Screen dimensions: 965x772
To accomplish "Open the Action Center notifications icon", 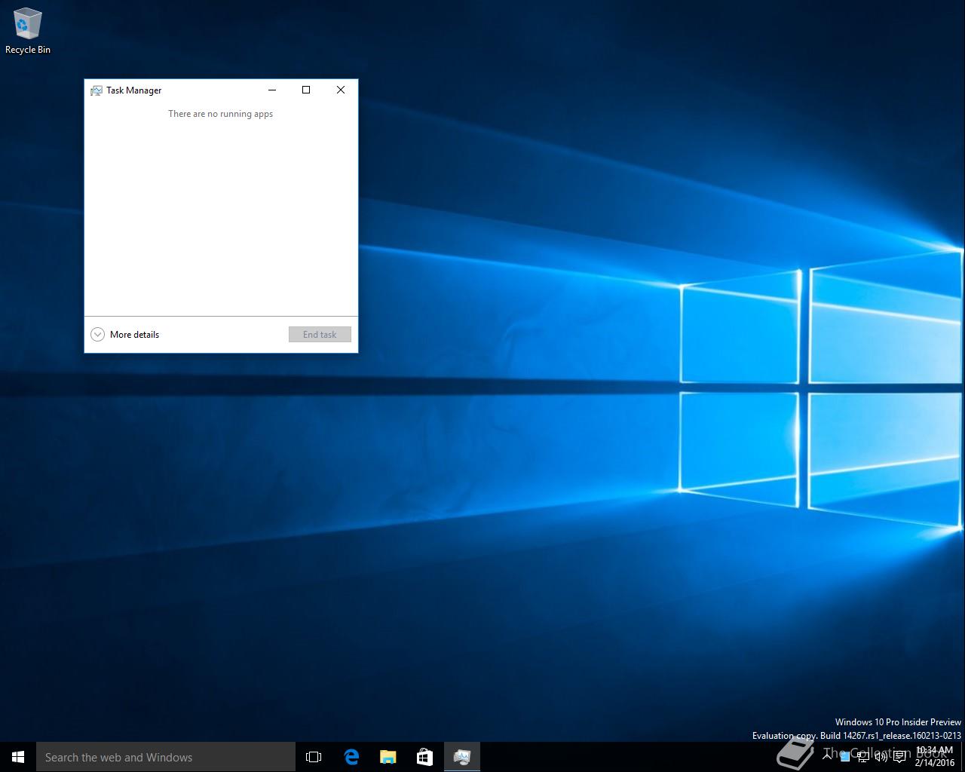I will (x=899, y=757).
